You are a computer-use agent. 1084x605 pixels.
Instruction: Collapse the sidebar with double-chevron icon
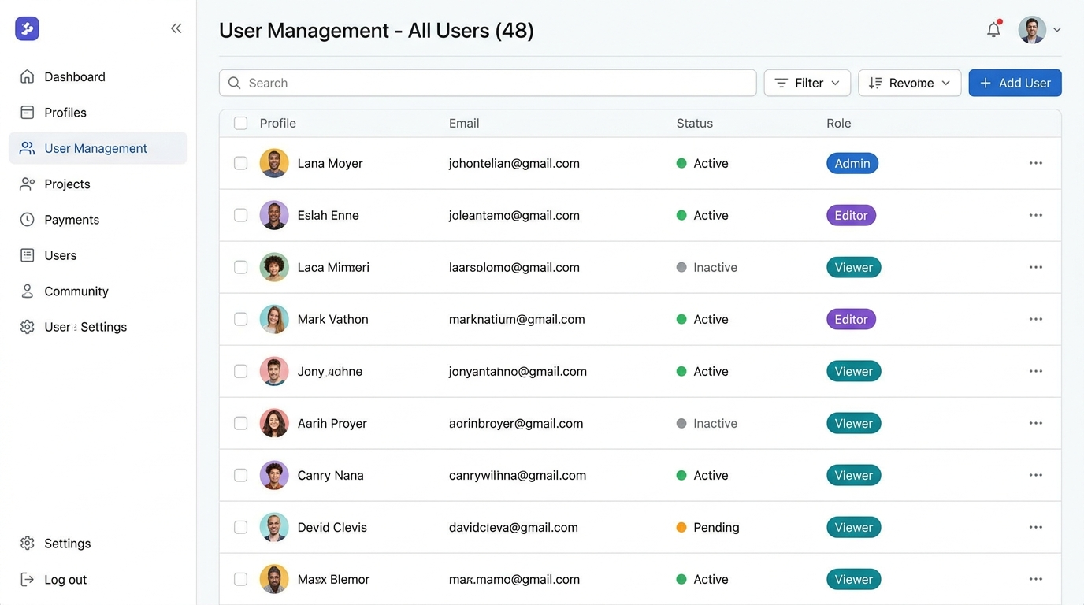[x=176, y=28]
